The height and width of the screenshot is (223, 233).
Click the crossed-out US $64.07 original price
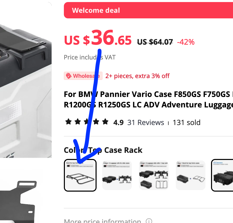(x=155, y=42)
